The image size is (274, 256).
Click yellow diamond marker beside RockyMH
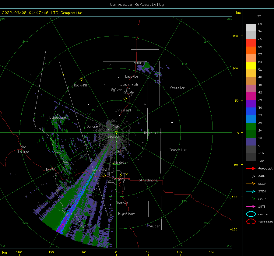pos(81,79)
